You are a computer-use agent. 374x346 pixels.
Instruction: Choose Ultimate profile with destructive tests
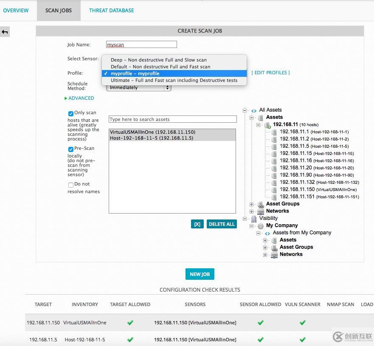pos(174,80)
